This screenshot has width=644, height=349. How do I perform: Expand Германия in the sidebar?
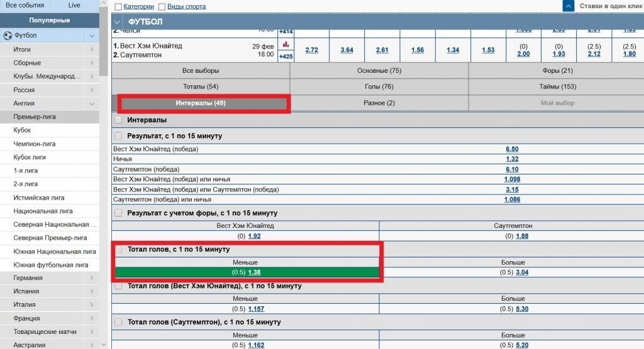pyautogui.click(x=92, y=278)
